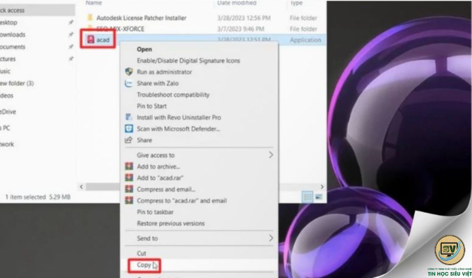
Task: Open the Autodesk License Patcher Installer folder
Action: (141, 18)
